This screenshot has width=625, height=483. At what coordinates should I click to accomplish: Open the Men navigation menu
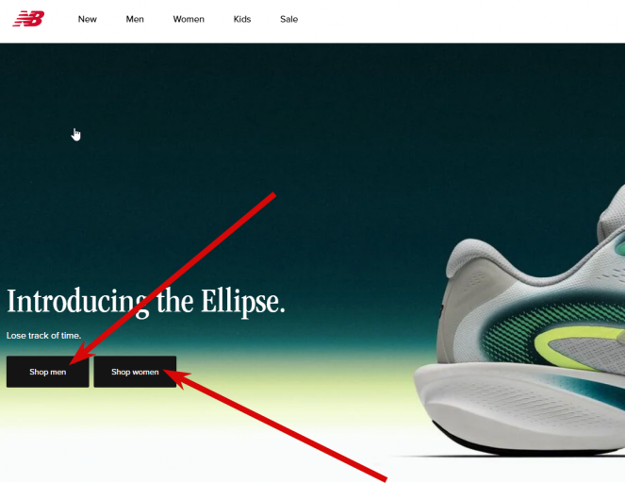pos(135,19)
